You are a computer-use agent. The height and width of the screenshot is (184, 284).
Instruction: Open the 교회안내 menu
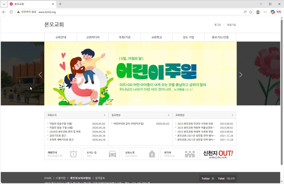tap(61, 37)
